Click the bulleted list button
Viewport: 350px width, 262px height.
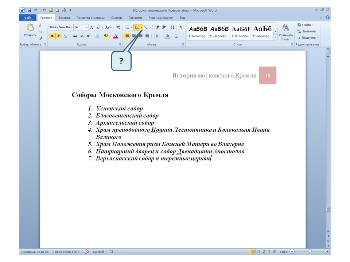click(127, 27)
